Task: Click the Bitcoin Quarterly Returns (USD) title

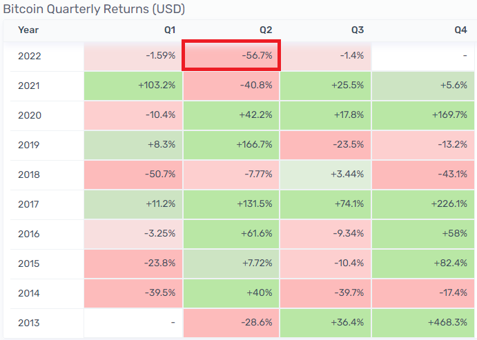Action: point(94,9)
